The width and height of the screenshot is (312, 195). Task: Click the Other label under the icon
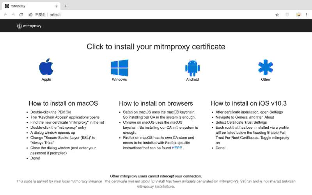266,80
